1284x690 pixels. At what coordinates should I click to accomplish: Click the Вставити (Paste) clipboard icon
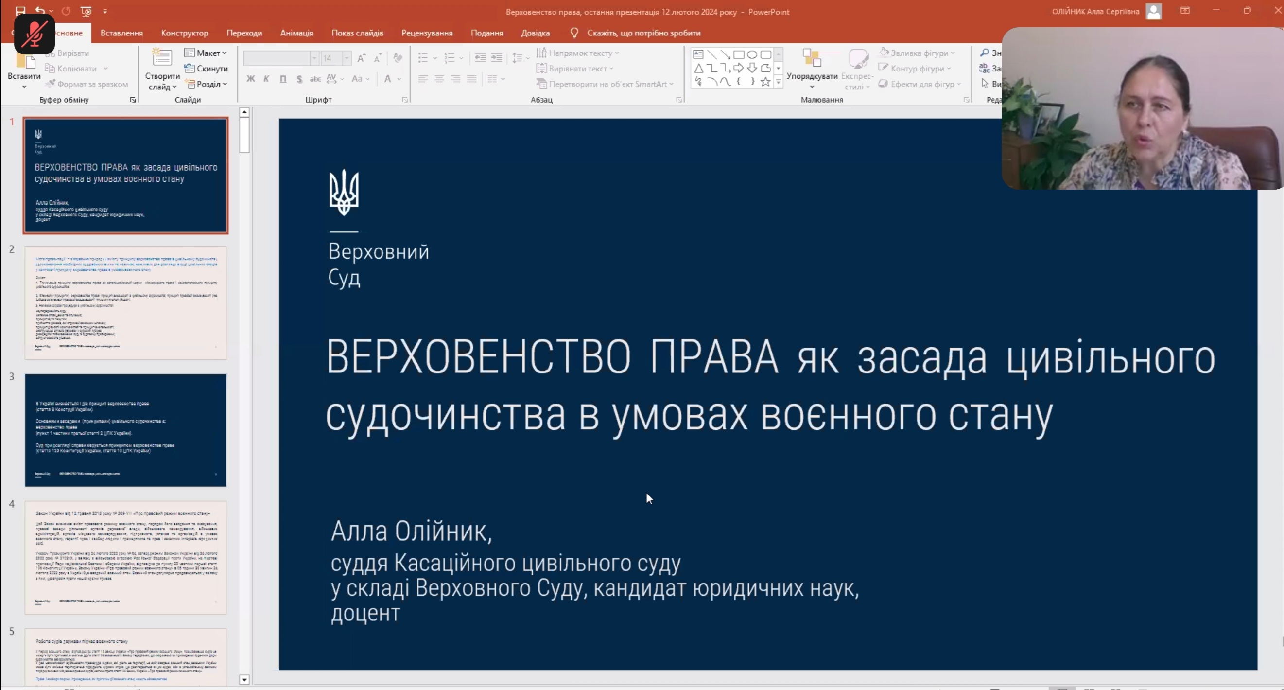25,62
